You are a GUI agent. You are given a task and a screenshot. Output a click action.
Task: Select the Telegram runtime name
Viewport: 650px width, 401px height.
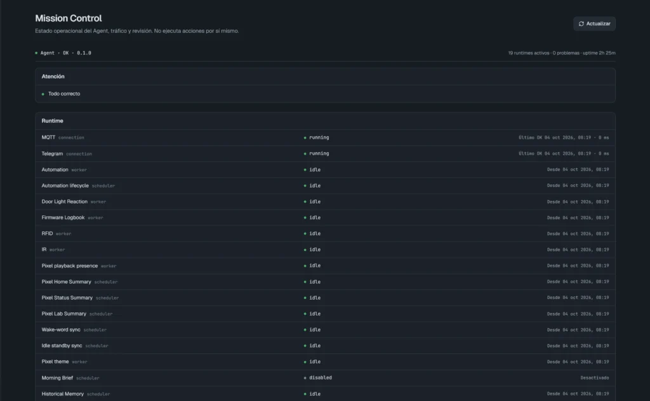[x=52, y=153]
